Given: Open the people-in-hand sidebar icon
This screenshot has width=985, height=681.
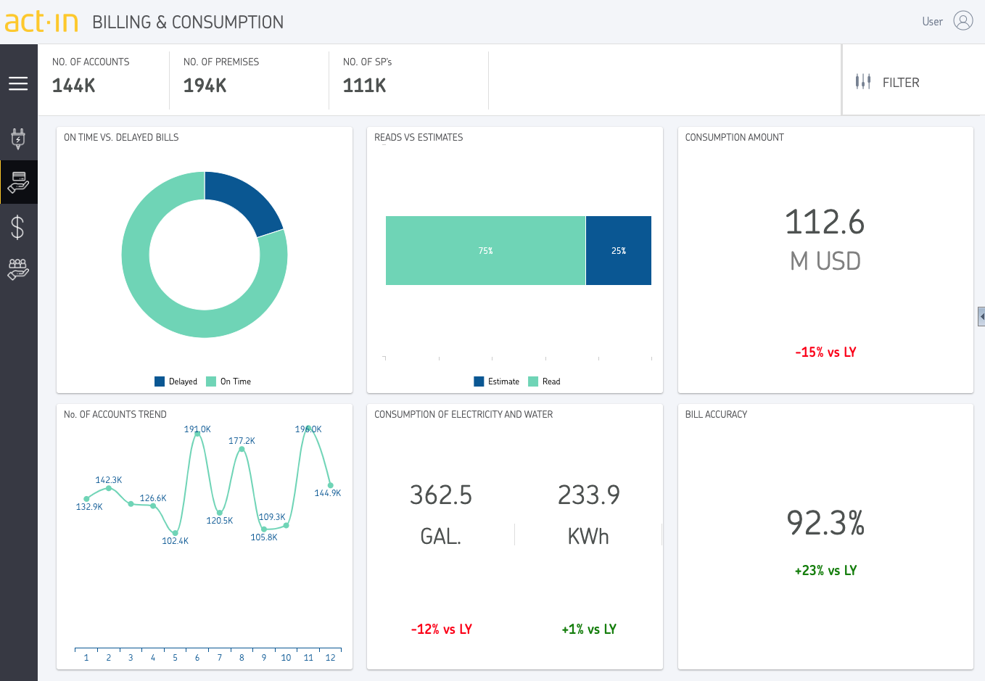Looking at the screenshot, I should pos(18,269).
